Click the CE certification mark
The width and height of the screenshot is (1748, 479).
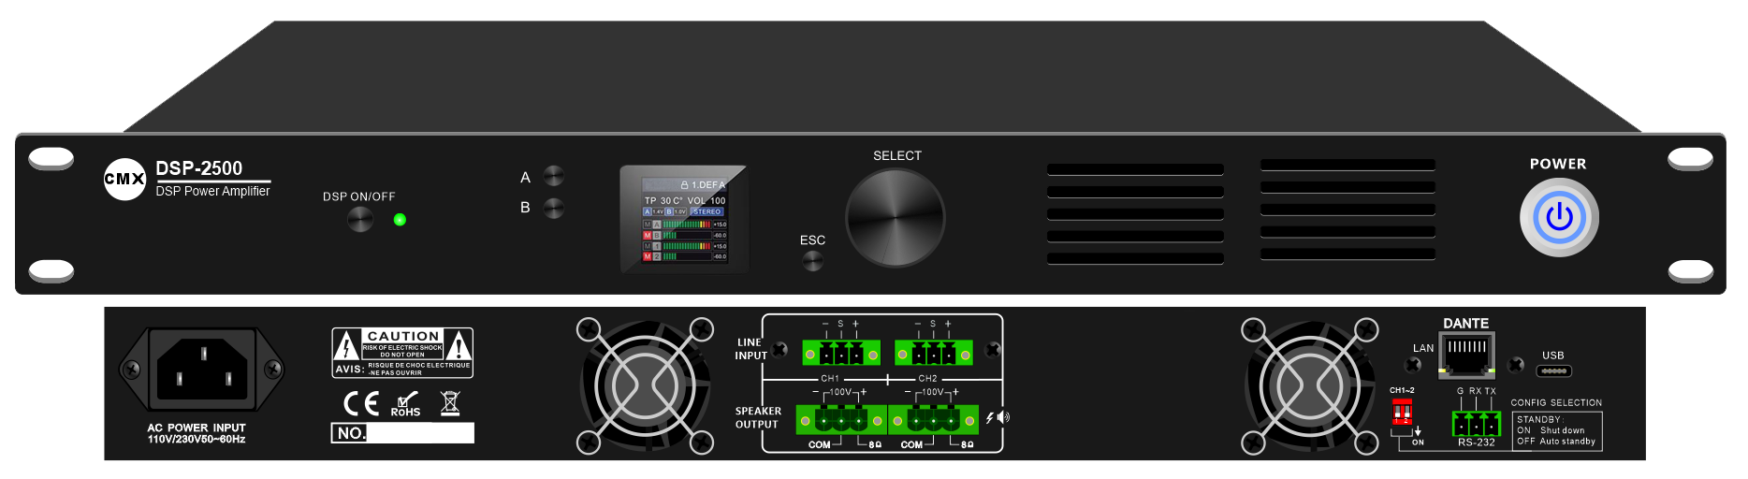pyautogui.click(x=361, y=403)
